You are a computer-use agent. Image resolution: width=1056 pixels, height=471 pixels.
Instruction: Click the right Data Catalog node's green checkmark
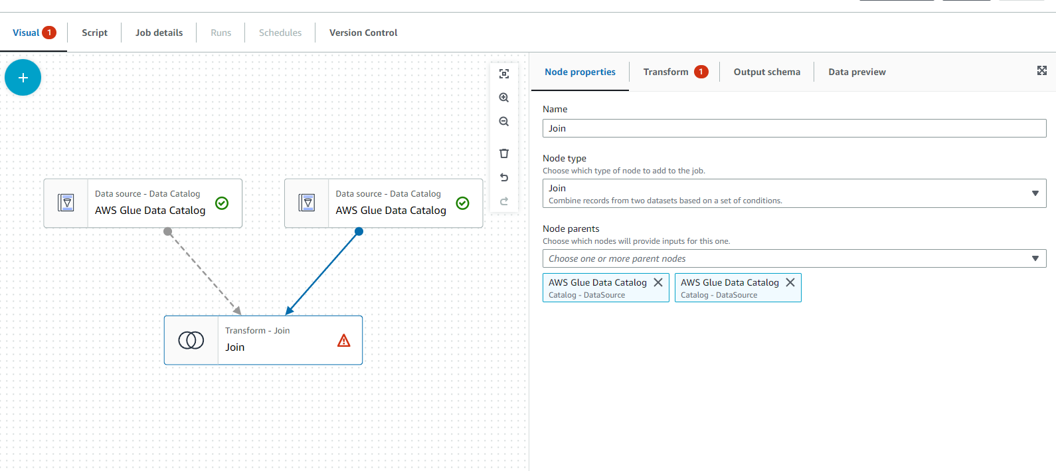pyautogui.click(x=463, y=203)
